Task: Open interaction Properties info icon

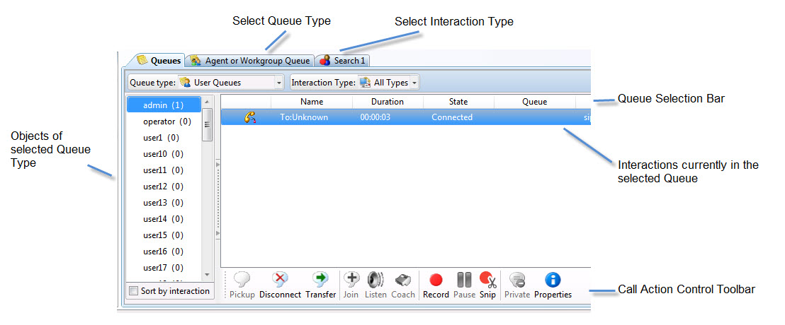Action: (x=553, y=280)
